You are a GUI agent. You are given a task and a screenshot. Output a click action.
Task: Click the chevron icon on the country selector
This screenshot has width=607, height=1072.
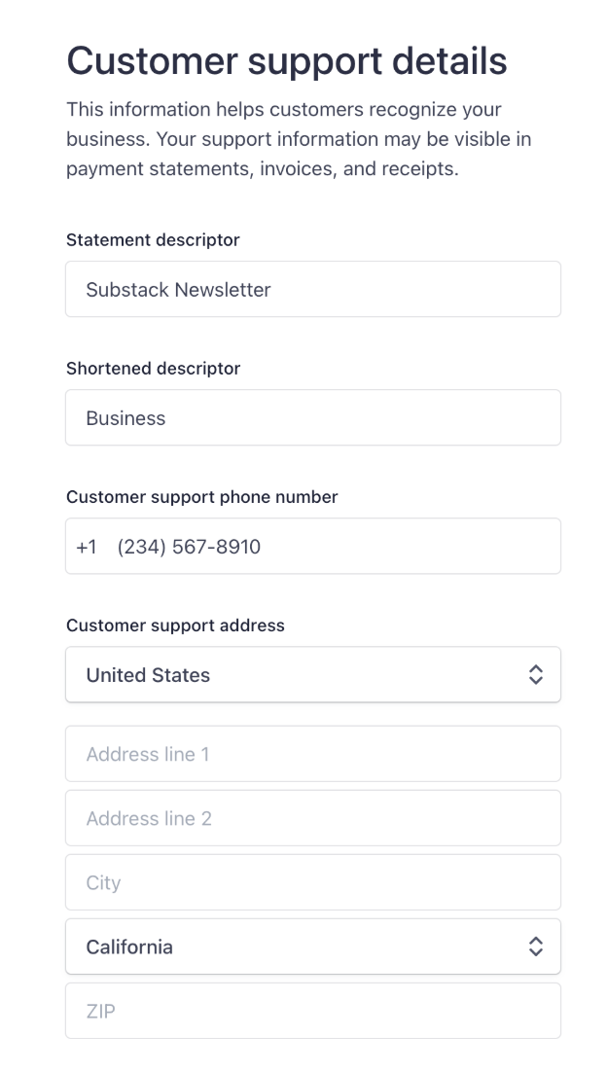coord(538,674)
